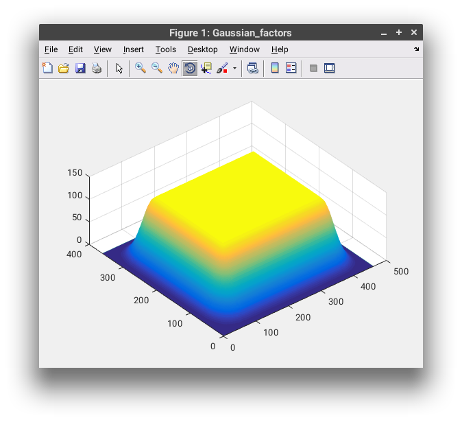Click the Show Plot Tools and Dock icon
Image resolution: width=462 pixels, height=422 pixels.
pos(330,68)
